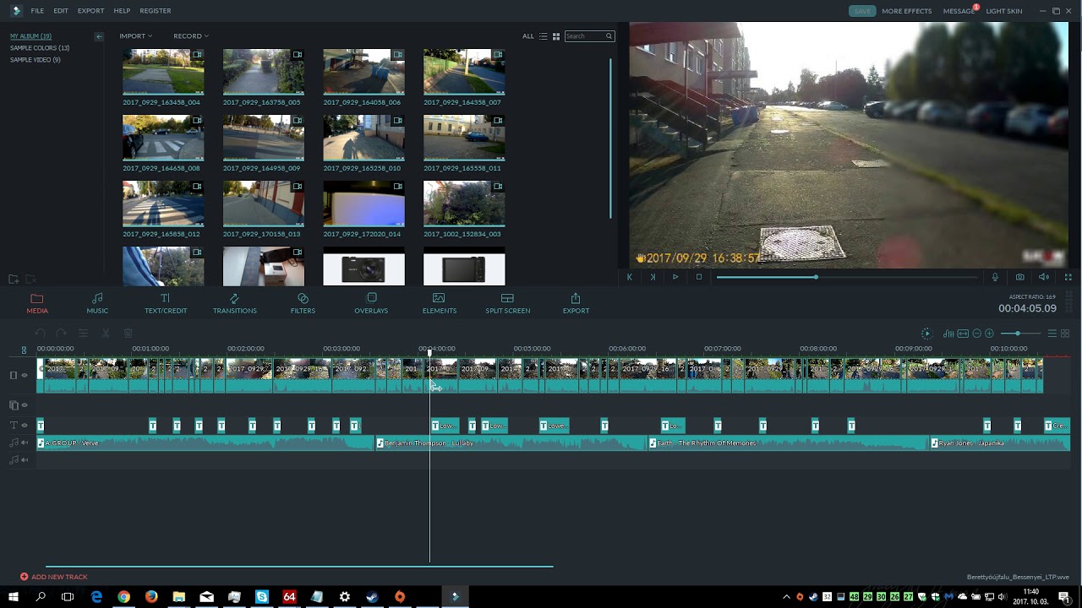Open the Help menu
This screenshot has width=1082, height=608.
pos(122,11)
